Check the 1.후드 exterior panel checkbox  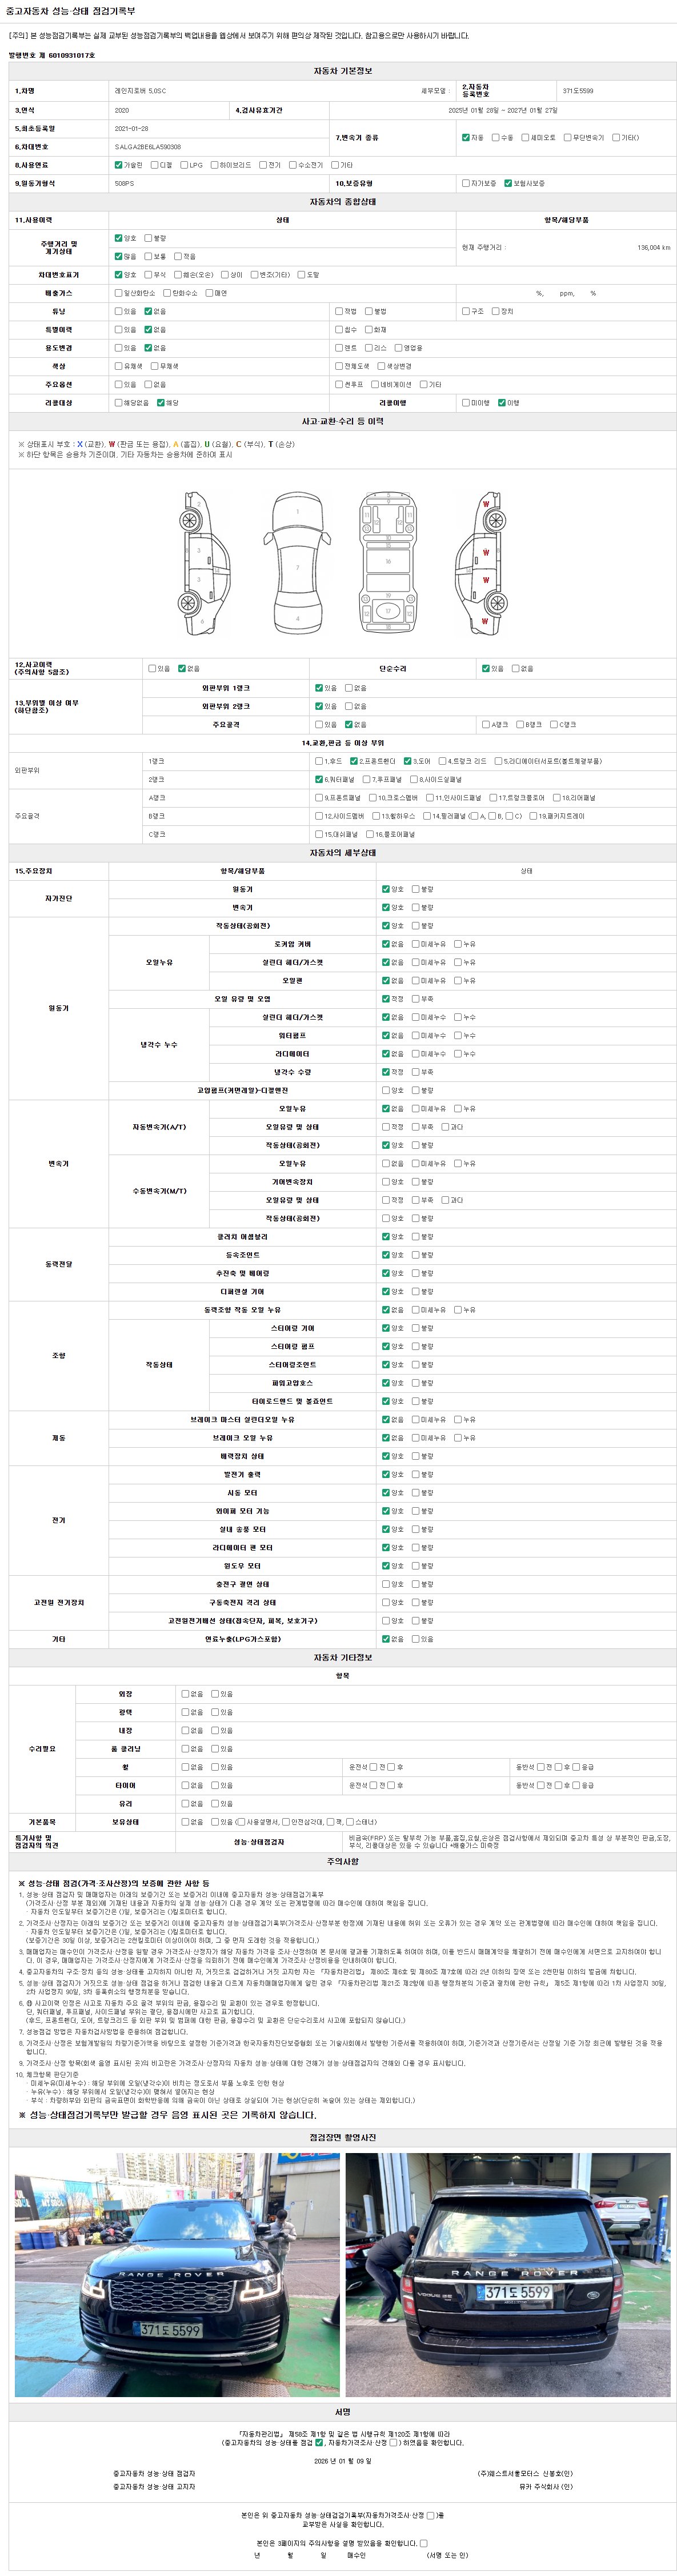pos(319,761)
